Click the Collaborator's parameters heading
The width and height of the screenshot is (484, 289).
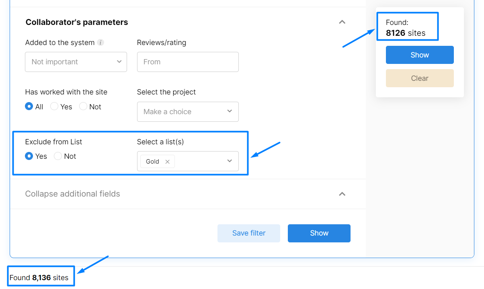point(77,22)
